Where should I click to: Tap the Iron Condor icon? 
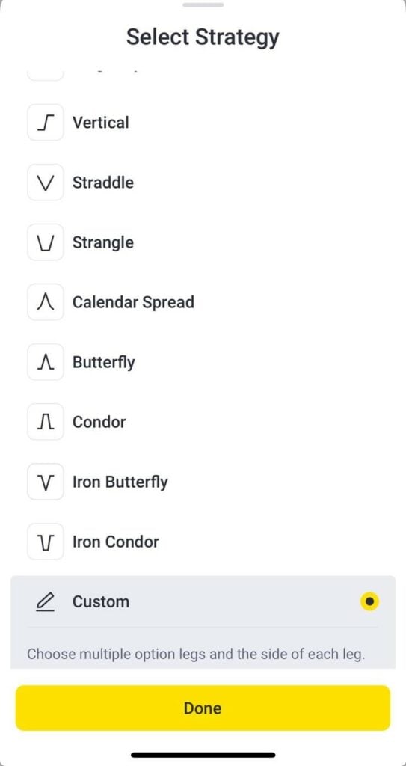[46, 542]
